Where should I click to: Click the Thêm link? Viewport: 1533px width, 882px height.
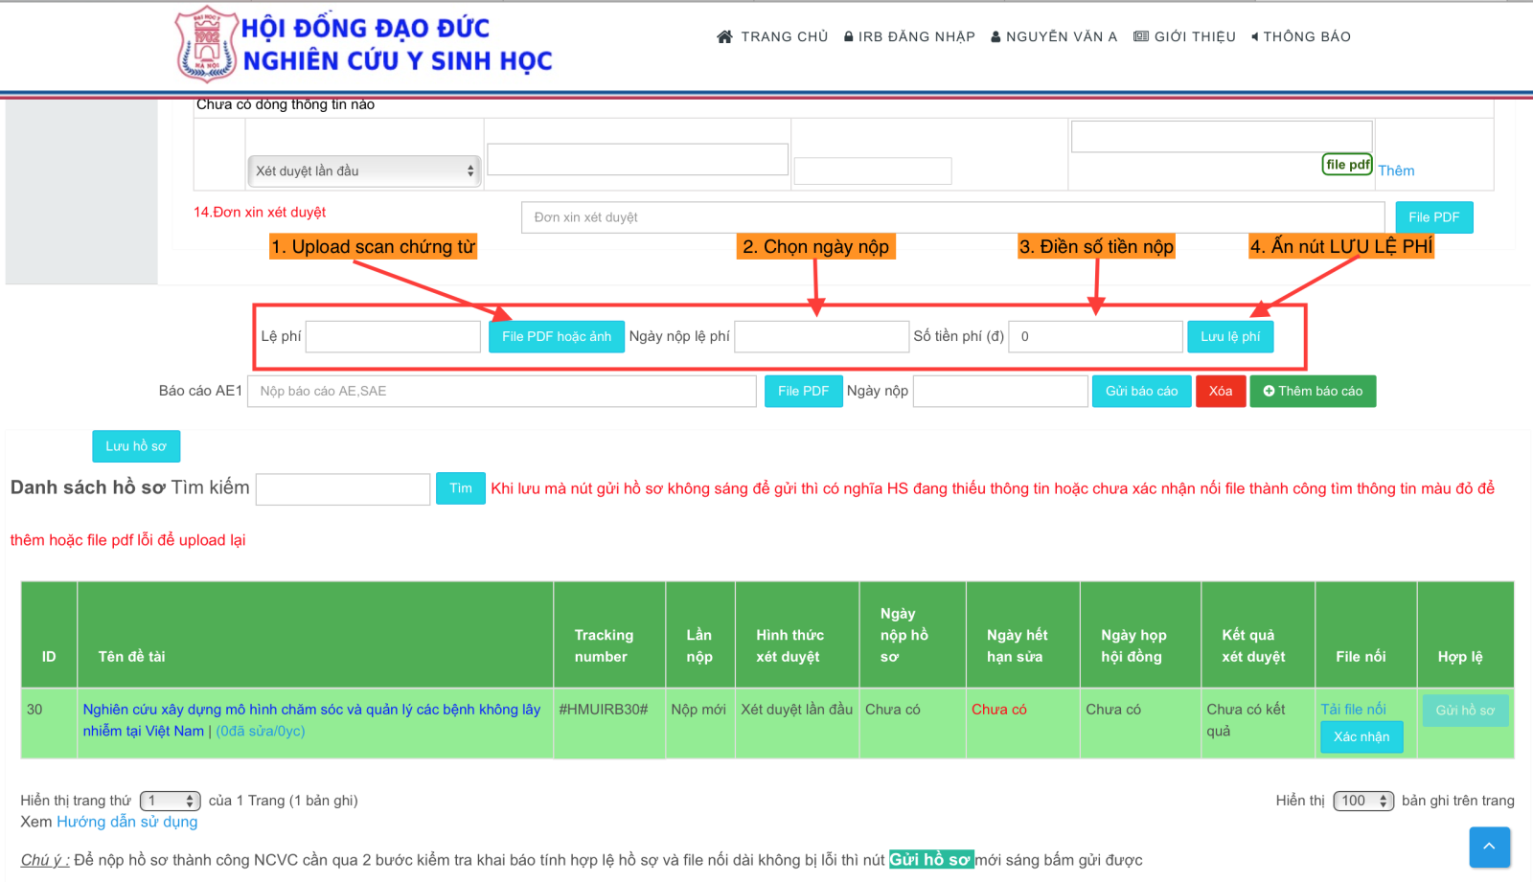1396,170
